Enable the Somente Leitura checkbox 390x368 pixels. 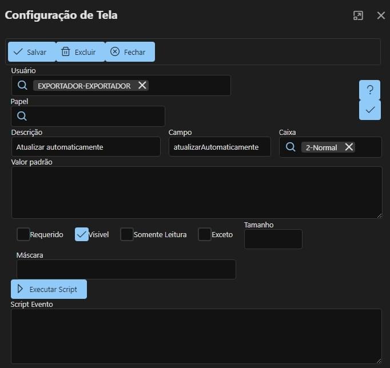127,234
